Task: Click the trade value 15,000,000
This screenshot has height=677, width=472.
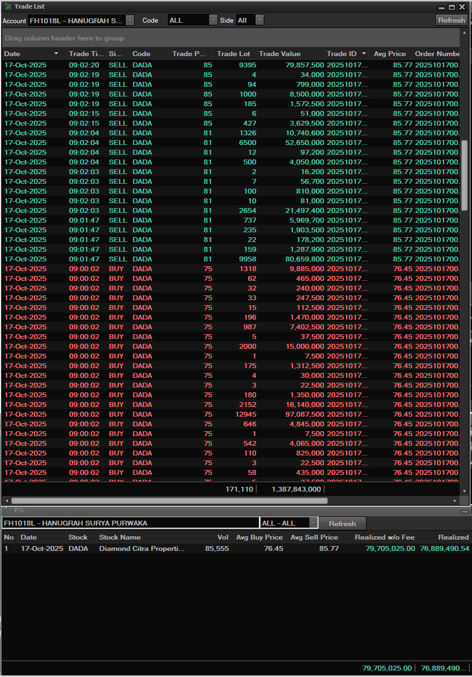Action: [x=305, y=347]
